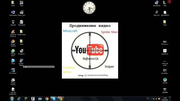Launch TeamViewer from the desktop

(x=21, y=23)
